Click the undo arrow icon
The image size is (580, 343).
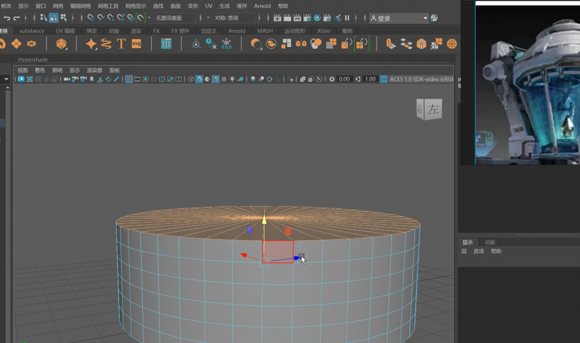[6, 18]
